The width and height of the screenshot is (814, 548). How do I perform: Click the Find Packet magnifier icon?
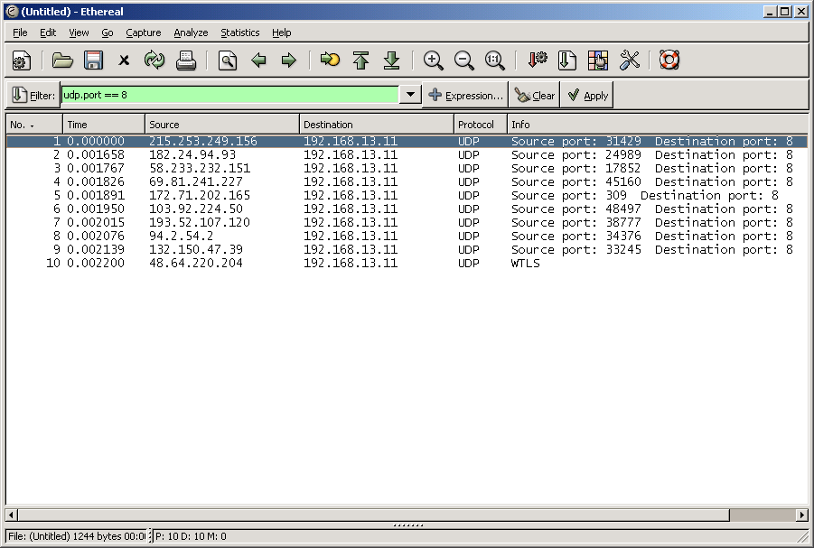[228, 60]
